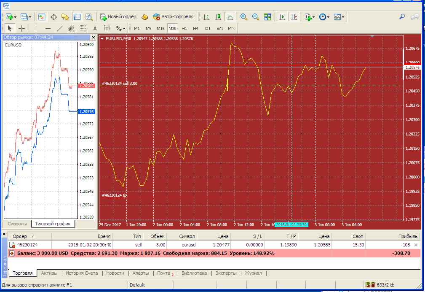Open the EURUSD,M30 chart menu triangle
Image resolution: width=425 pixels, height=292 pixels.
click(x=102, y=39)
